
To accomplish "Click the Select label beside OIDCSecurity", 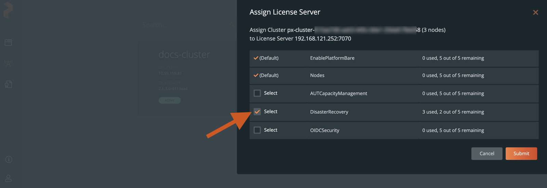I will coord(270,130).
